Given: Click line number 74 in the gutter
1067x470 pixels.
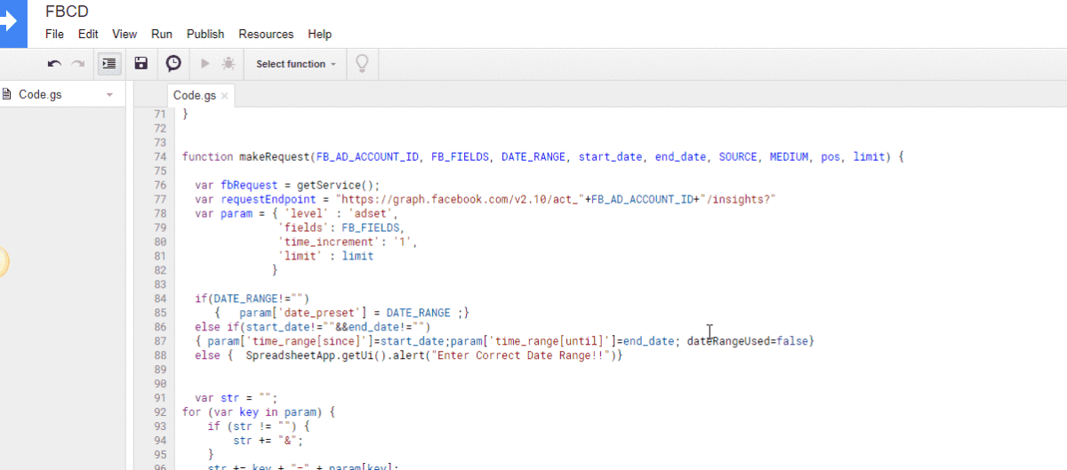Looking at the screenshot, I should (160, 156).
